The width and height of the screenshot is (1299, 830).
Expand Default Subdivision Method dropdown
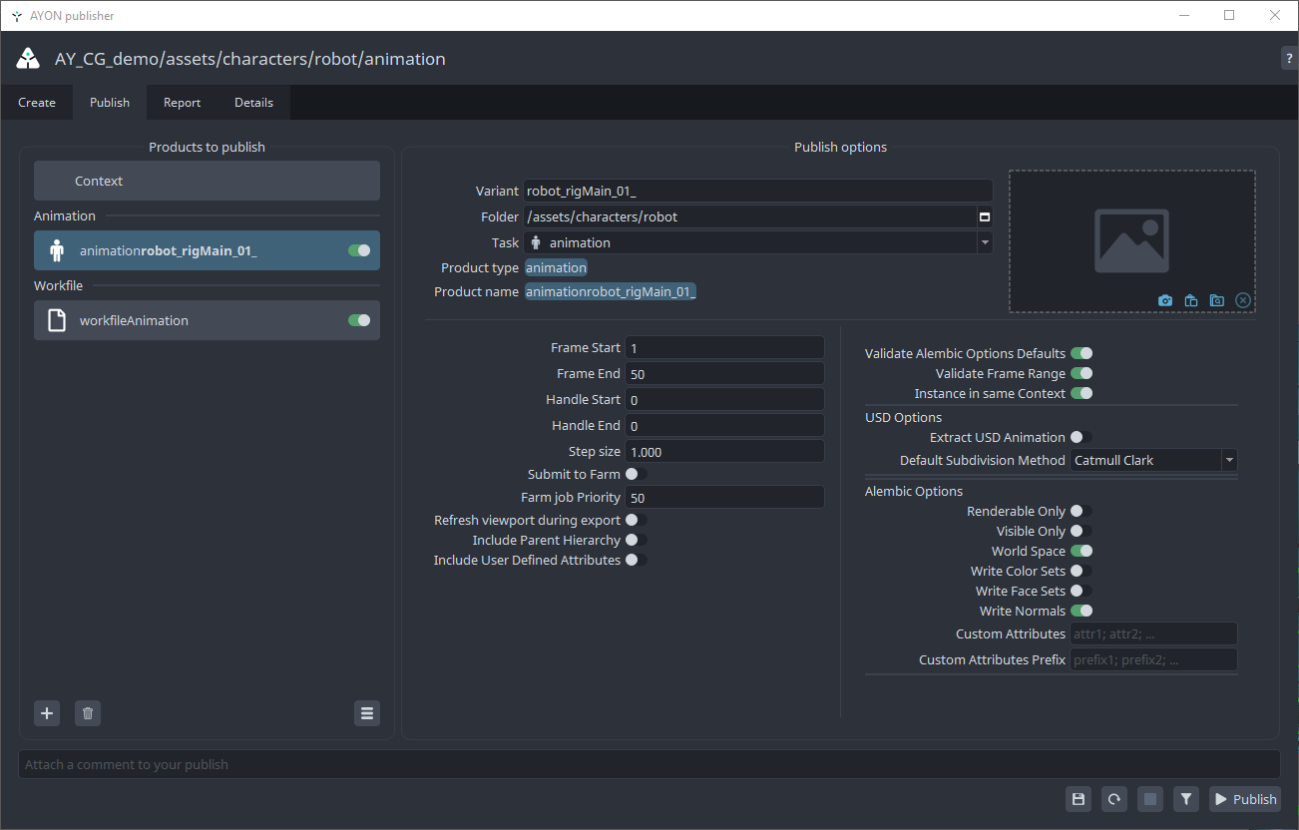click(1229, 460)
